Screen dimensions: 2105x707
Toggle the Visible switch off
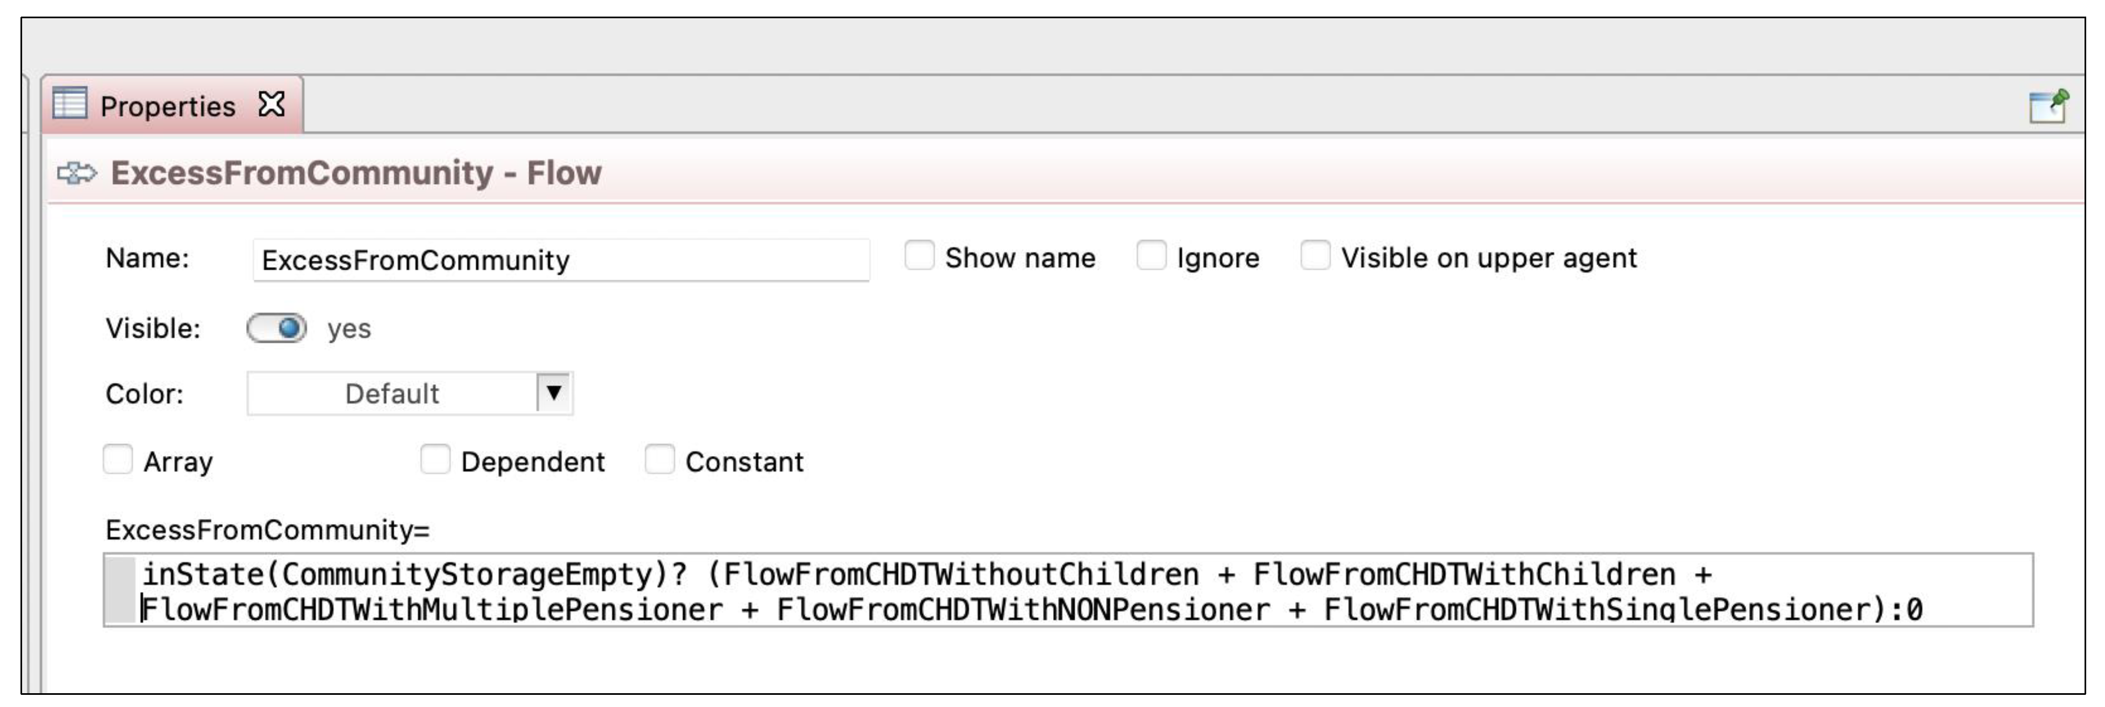[x=277, y=328]
